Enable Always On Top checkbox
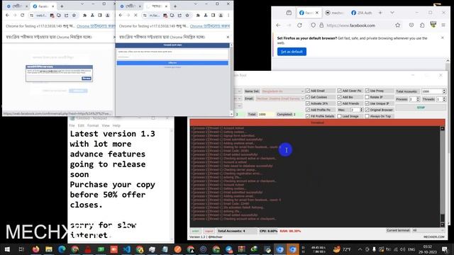Screen dimensions: 454x255 tap(367, 116)
